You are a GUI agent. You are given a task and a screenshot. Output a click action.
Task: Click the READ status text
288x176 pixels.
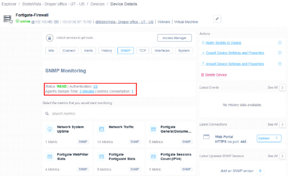[x=62, y=86]
